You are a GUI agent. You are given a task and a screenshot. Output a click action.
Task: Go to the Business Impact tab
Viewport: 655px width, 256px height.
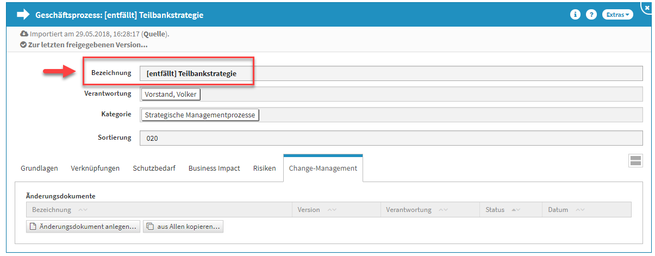click(x=214, y=168)
